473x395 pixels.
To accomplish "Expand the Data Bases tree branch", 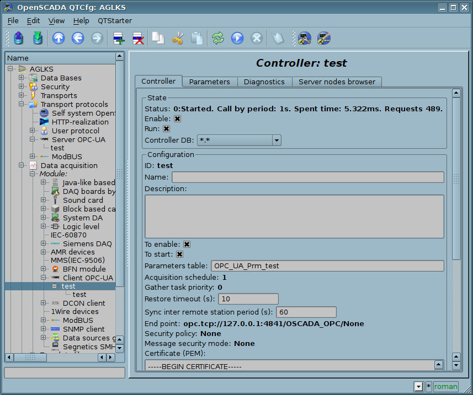I will 21,78.
